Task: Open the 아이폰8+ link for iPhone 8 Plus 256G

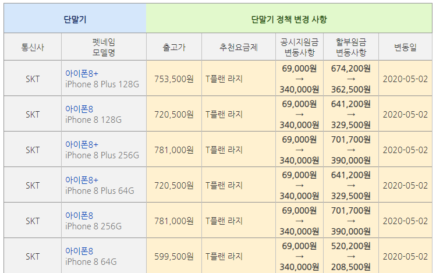Action: [x=81, y=144]
